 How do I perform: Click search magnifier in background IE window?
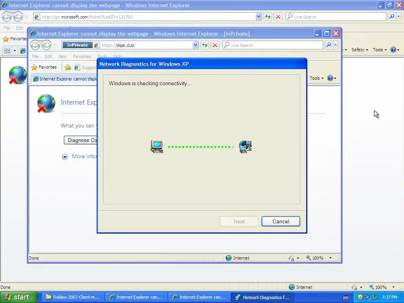[x=392, y=17]
